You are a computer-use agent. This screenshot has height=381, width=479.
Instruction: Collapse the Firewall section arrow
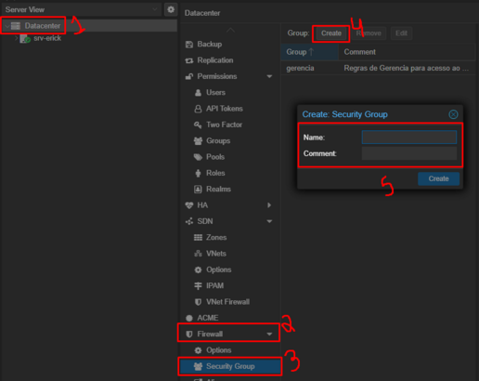click(x=269, y=335)
